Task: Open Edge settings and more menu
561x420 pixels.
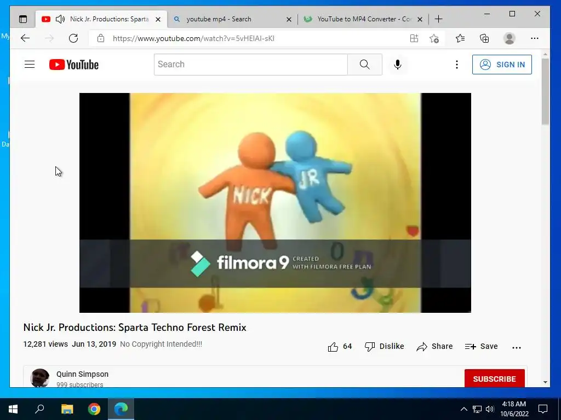Action: (535, 38)
